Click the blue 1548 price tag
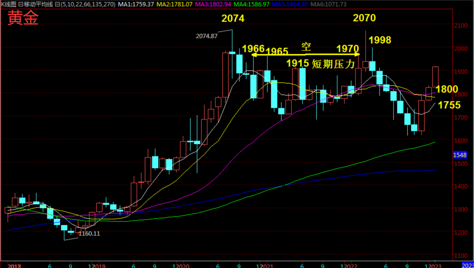The width and height of the screenshot is (474, 268). [460, 155]
